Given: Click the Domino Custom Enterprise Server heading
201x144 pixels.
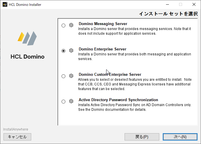Looking at the screenshot, I should coord(110,75).
